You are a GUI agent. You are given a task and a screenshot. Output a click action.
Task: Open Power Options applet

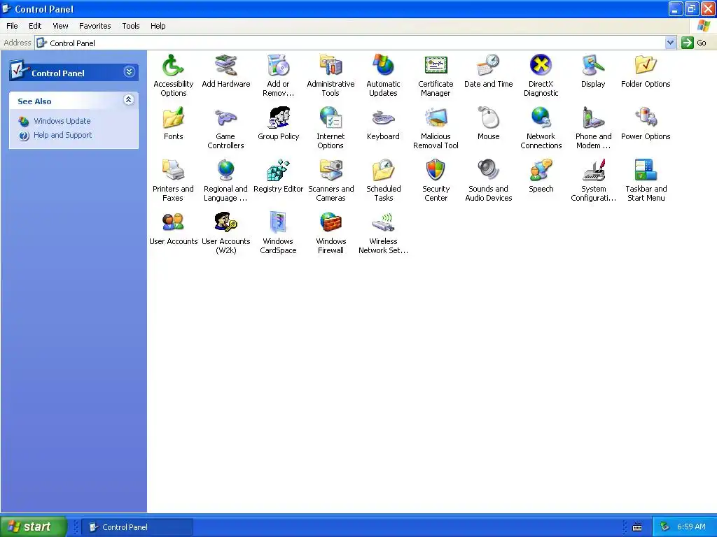tap(646, 124)
